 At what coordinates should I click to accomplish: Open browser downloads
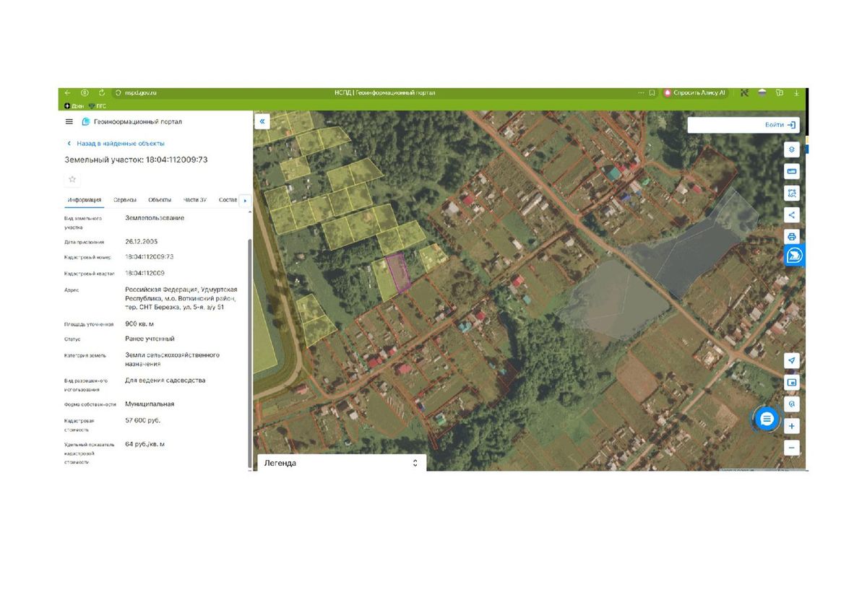coord(797,93)
